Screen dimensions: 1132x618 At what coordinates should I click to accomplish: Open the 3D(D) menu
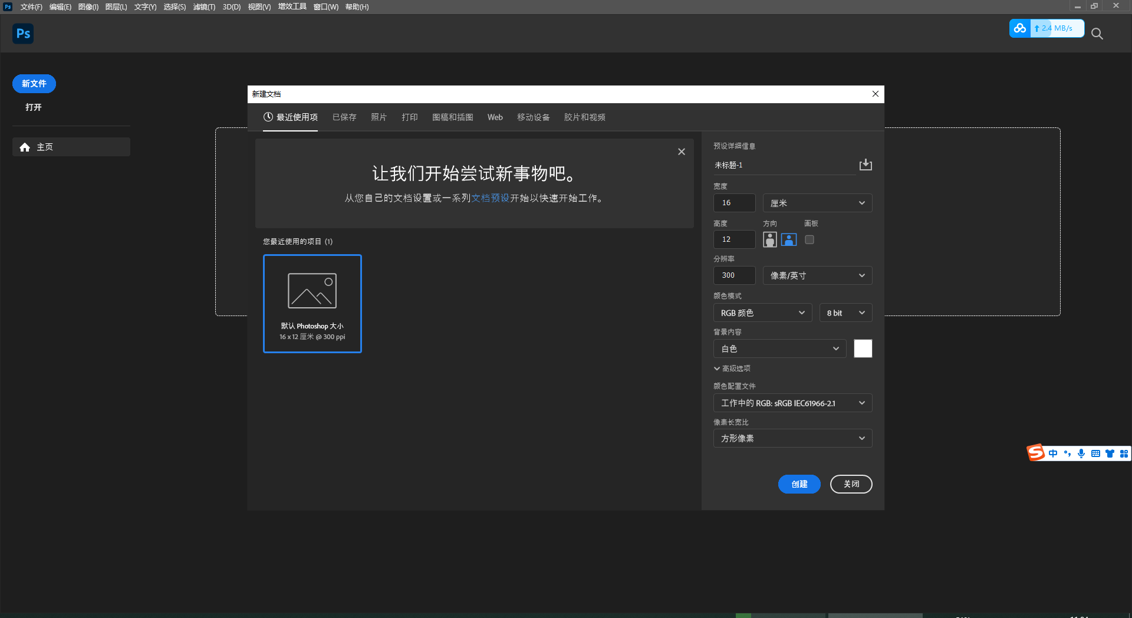[x=232, y=7]
